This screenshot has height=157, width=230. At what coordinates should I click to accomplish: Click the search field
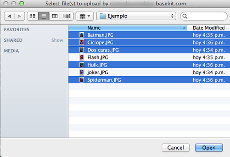(x=204, y=16)
